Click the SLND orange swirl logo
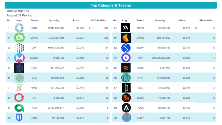 [126, 68]
